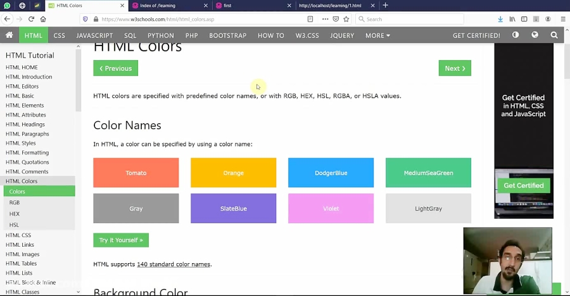Viewport: 570px width, 296px height.
Task: Open HOW TO in top navigation
Action: pyautogui.click(x=271, y=35)
